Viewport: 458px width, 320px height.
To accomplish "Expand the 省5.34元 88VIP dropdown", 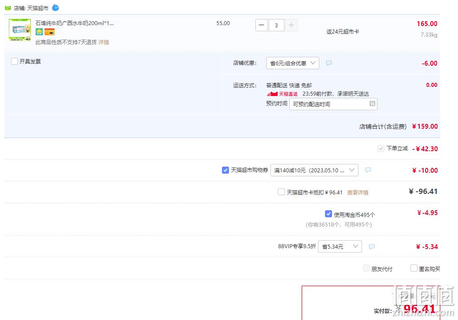I will click(340, 246).
